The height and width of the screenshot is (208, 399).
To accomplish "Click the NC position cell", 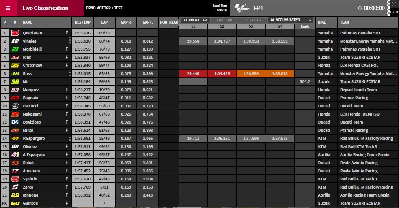I will click(4, 204).
